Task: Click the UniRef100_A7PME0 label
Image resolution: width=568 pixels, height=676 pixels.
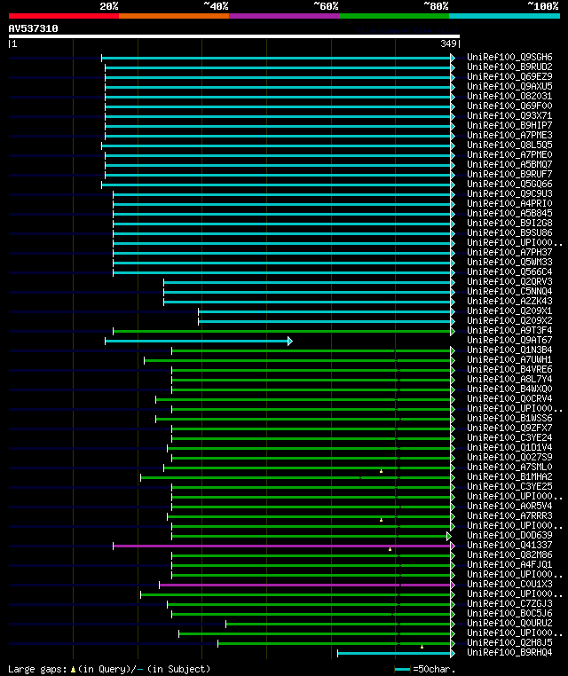Action: (509, 154)
